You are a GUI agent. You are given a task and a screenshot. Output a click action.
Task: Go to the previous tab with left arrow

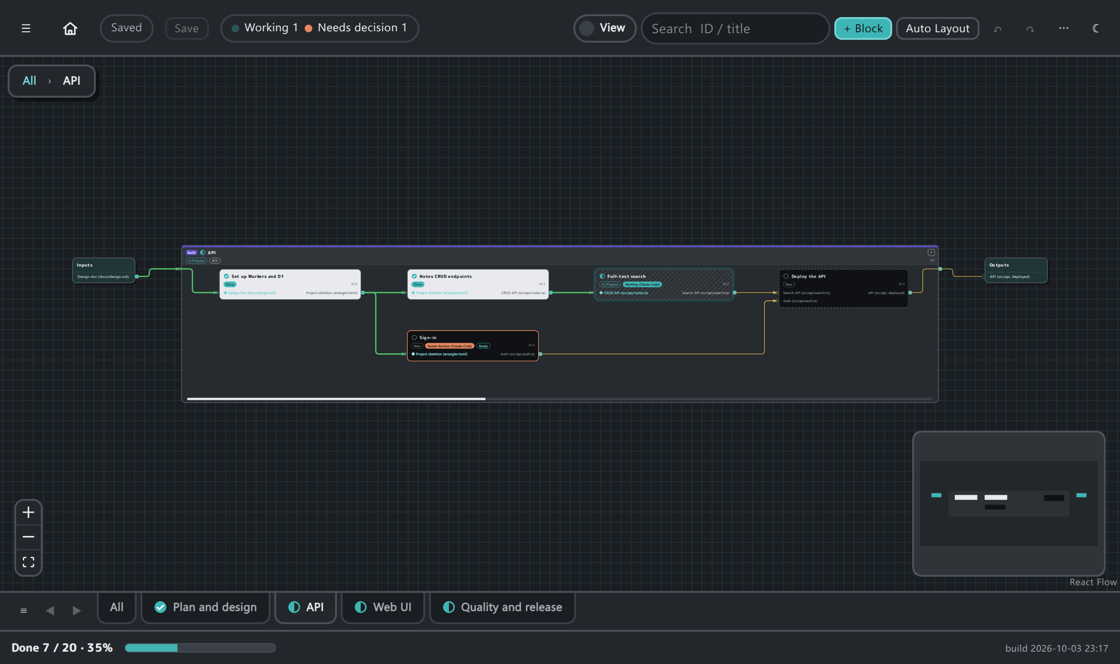click(50, 610)
